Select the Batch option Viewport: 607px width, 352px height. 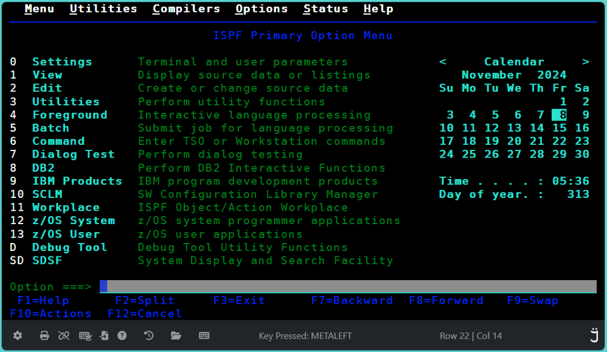click(50, 128)
